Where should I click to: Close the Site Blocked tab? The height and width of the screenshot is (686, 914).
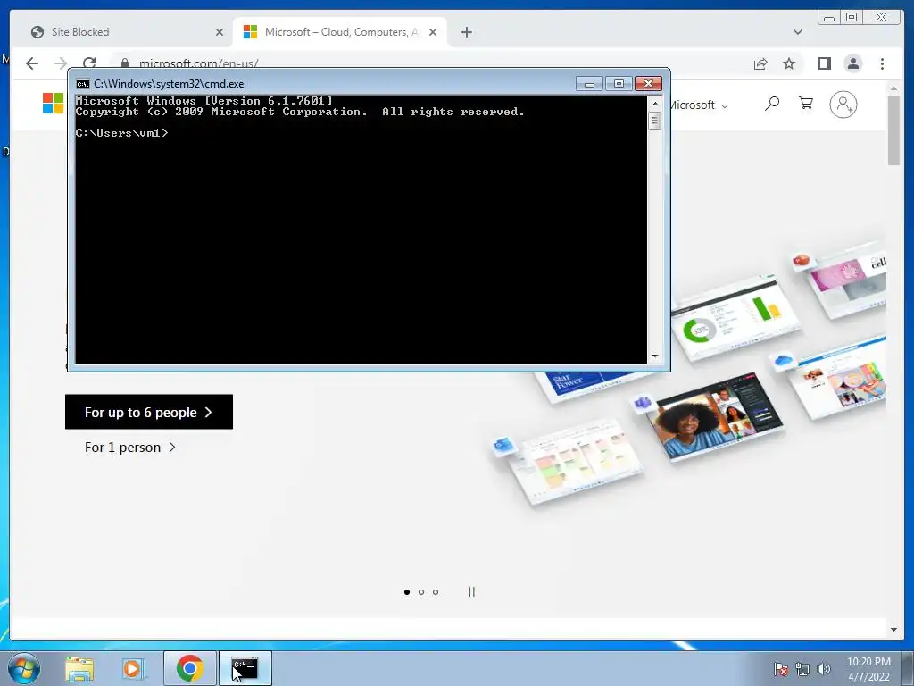point(220,32)
